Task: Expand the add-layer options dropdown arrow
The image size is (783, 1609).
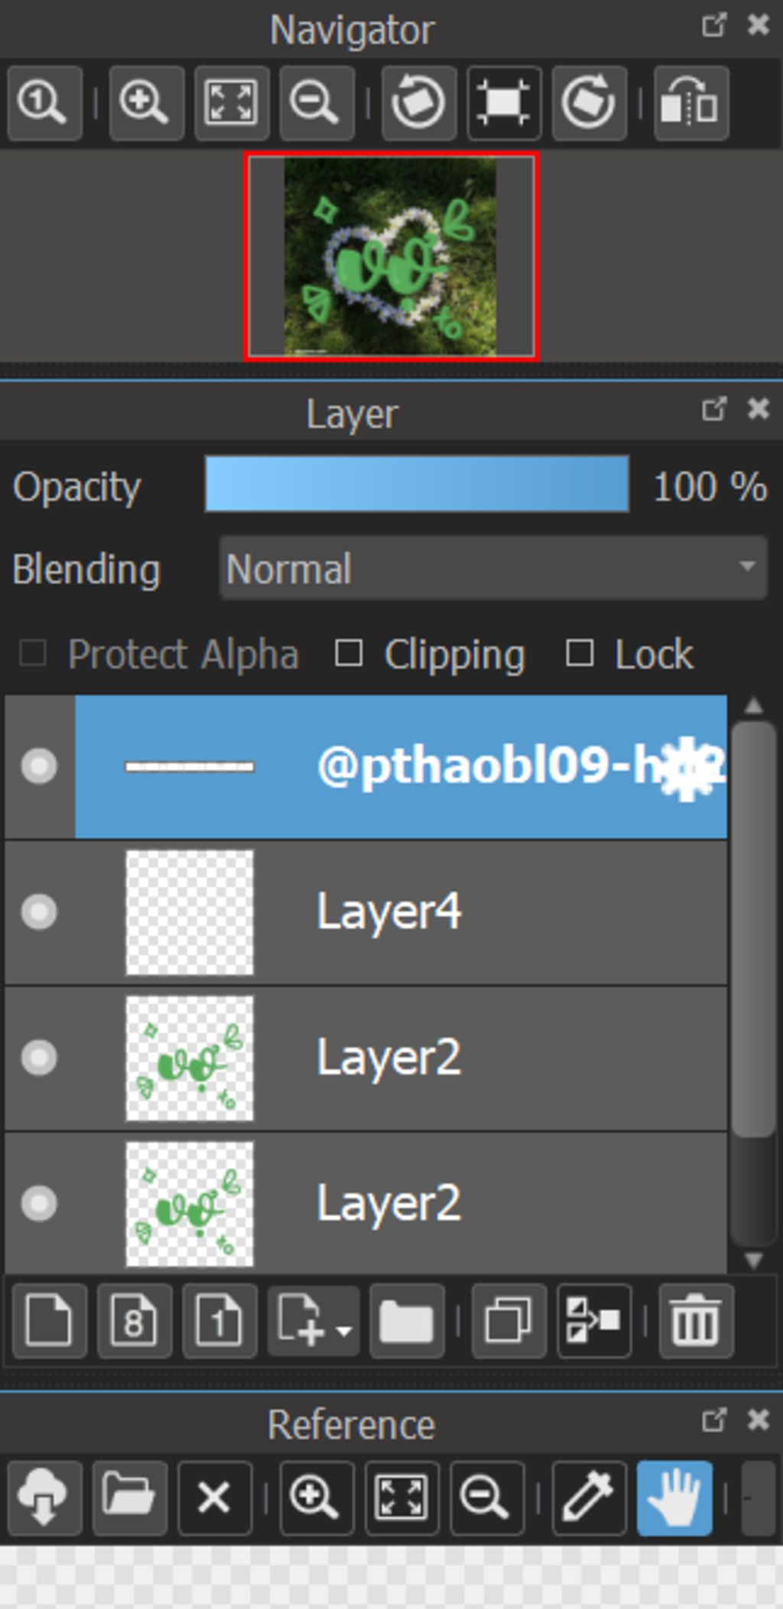Action: click(x=344, y=1331)
